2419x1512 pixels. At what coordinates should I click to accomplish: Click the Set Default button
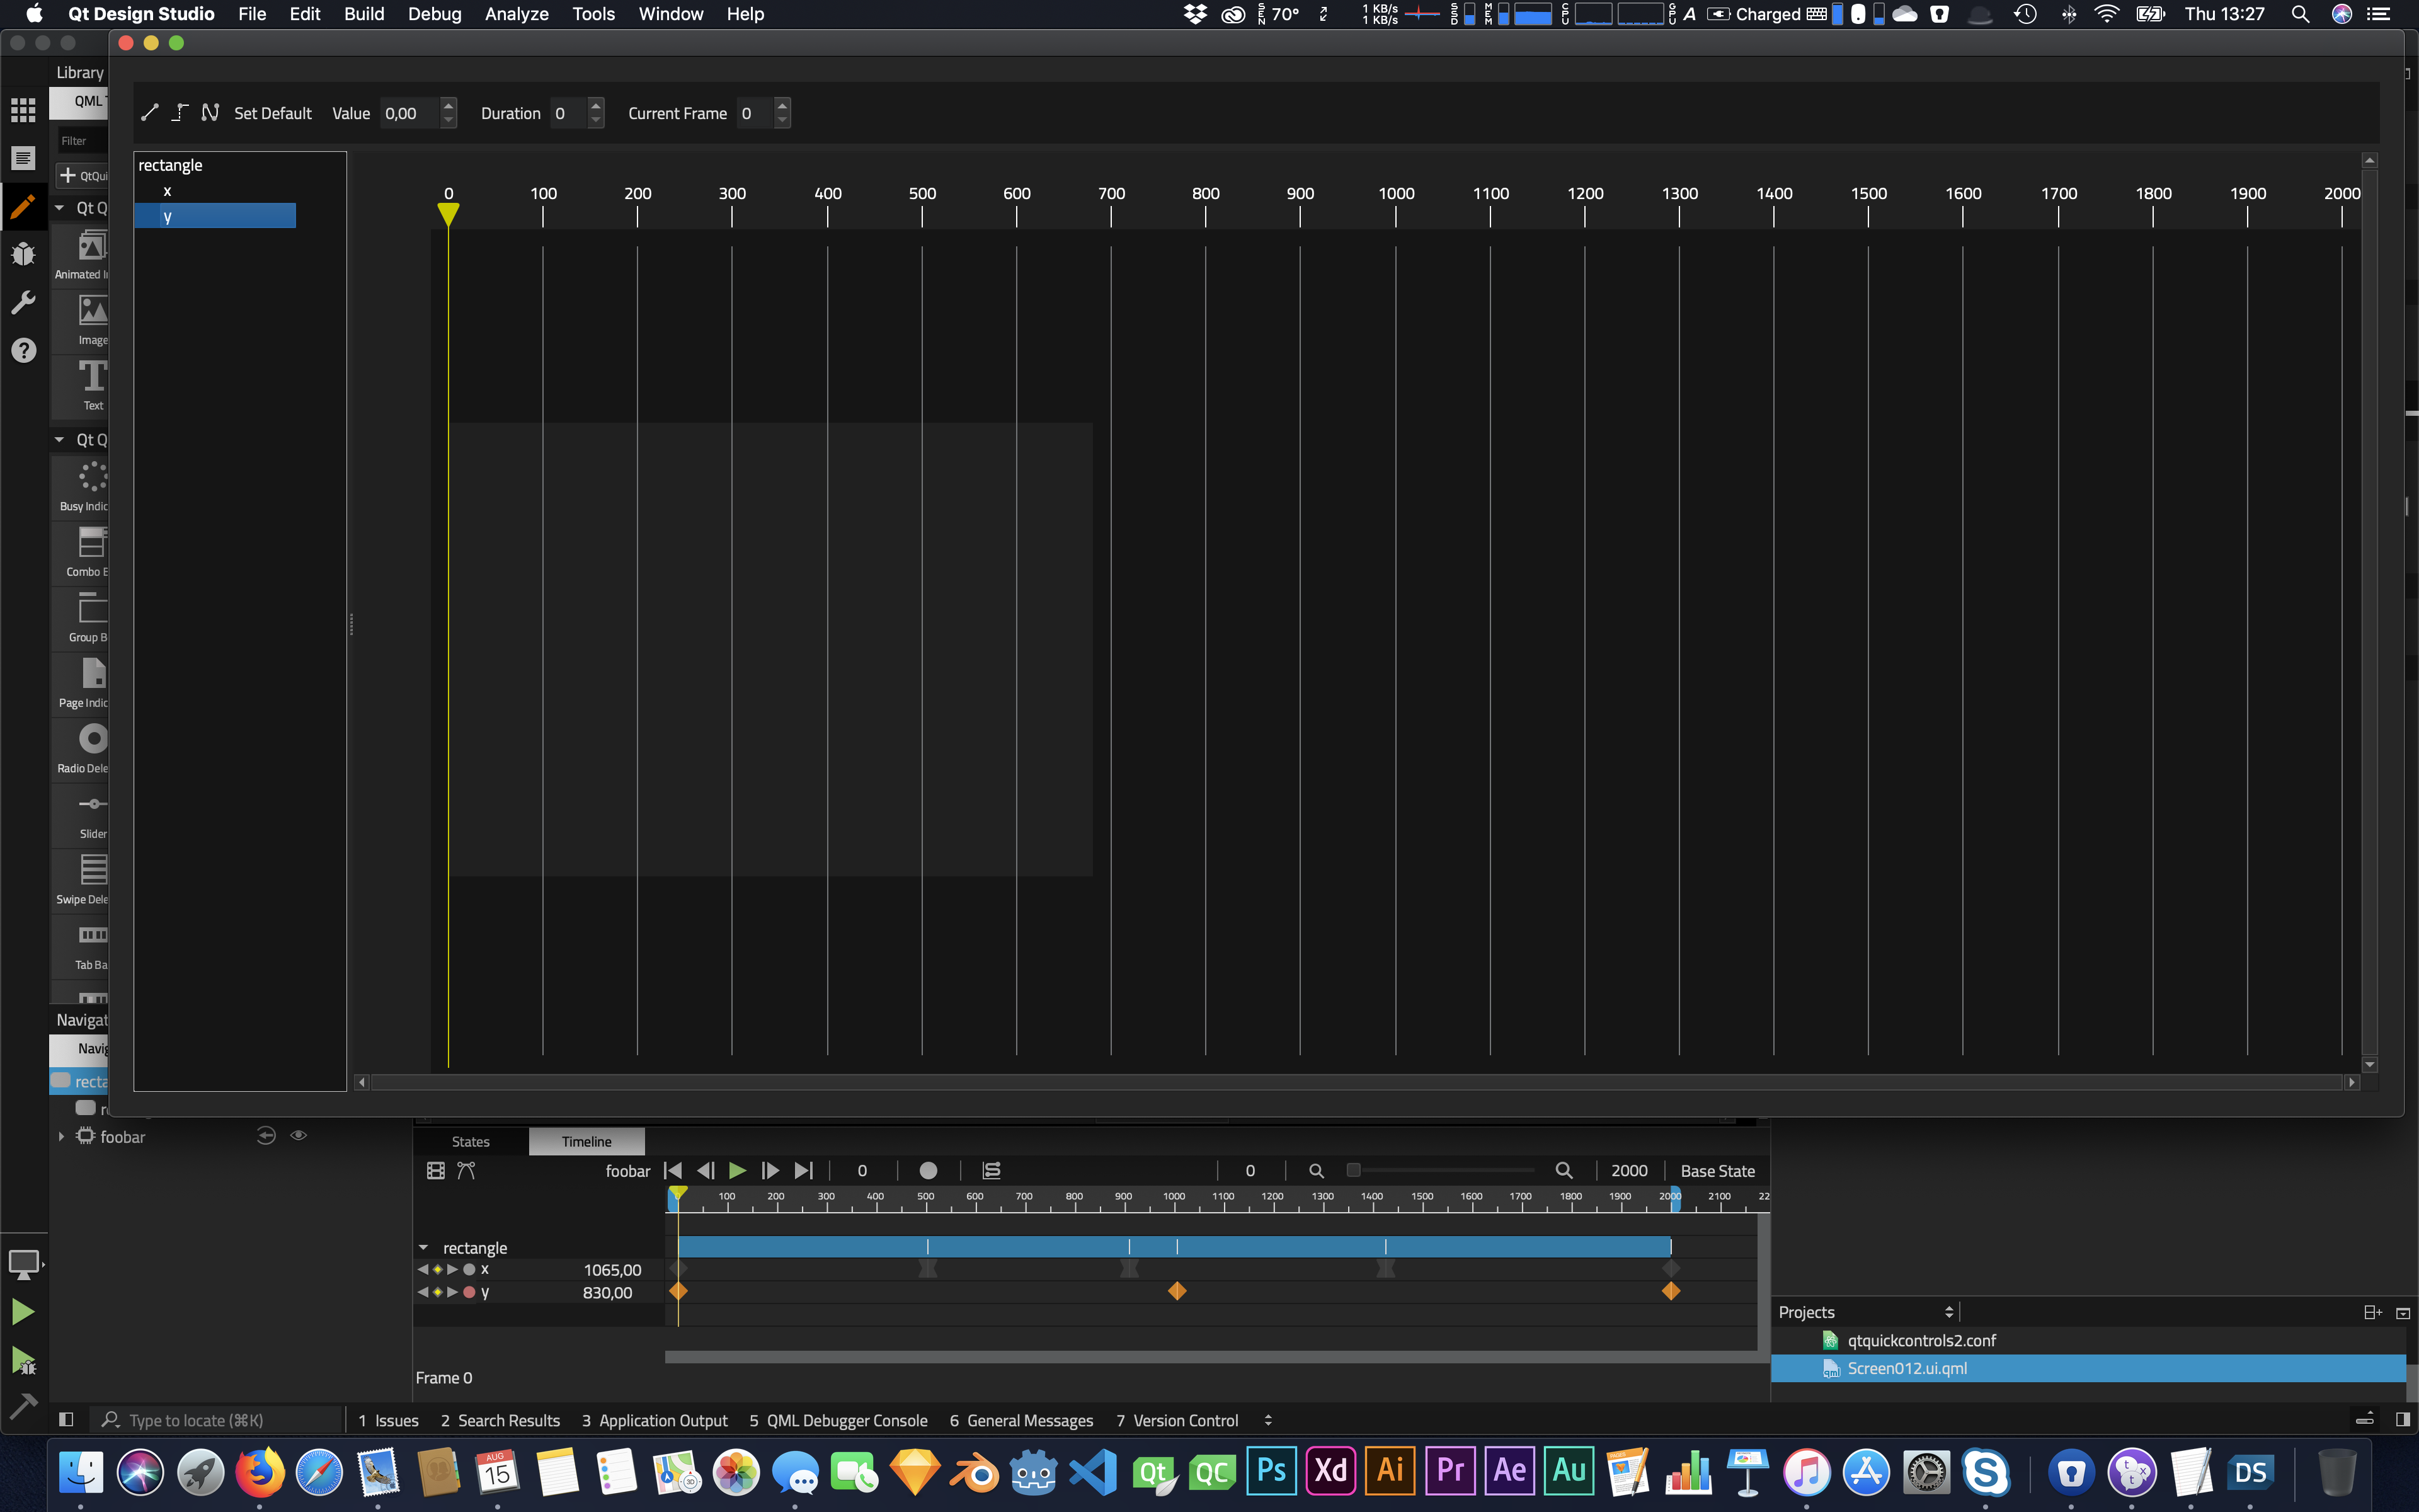[272, 113]
